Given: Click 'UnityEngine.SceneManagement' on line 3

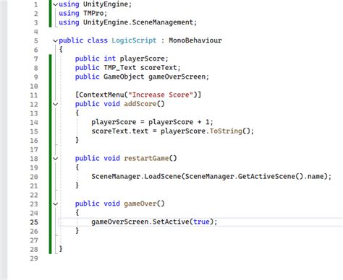Looking at the screenshot, I should coord(138,22).
